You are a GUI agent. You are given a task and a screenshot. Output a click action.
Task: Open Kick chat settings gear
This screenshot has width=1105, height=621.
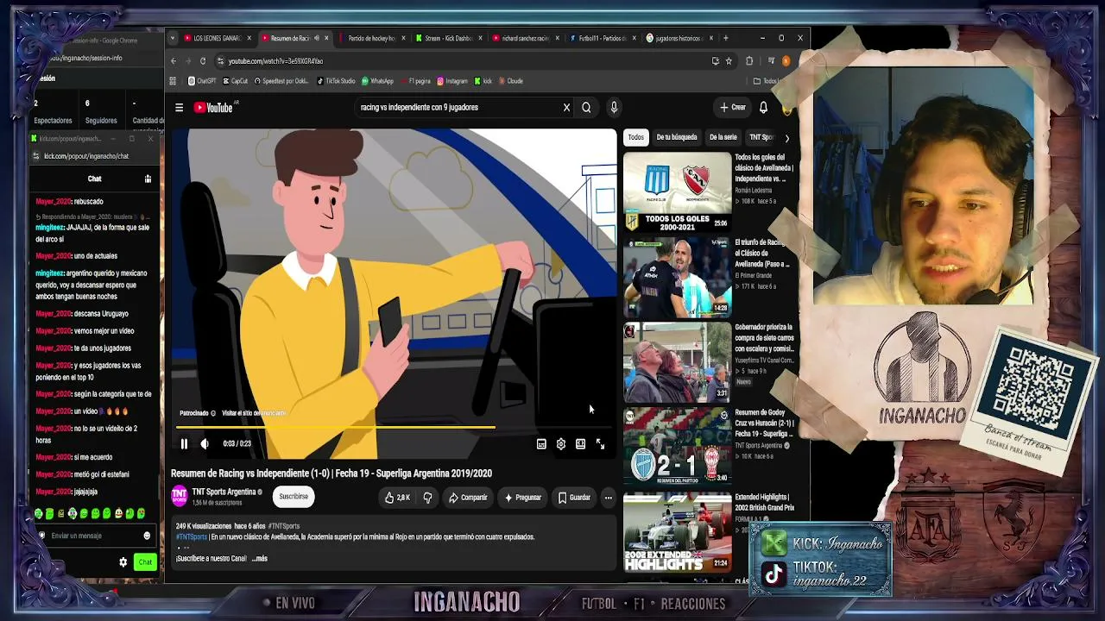pos(123,562)
